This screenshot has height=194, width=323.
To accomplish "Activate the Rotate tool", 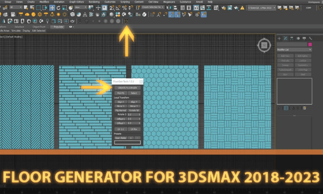I will point(58,8).
